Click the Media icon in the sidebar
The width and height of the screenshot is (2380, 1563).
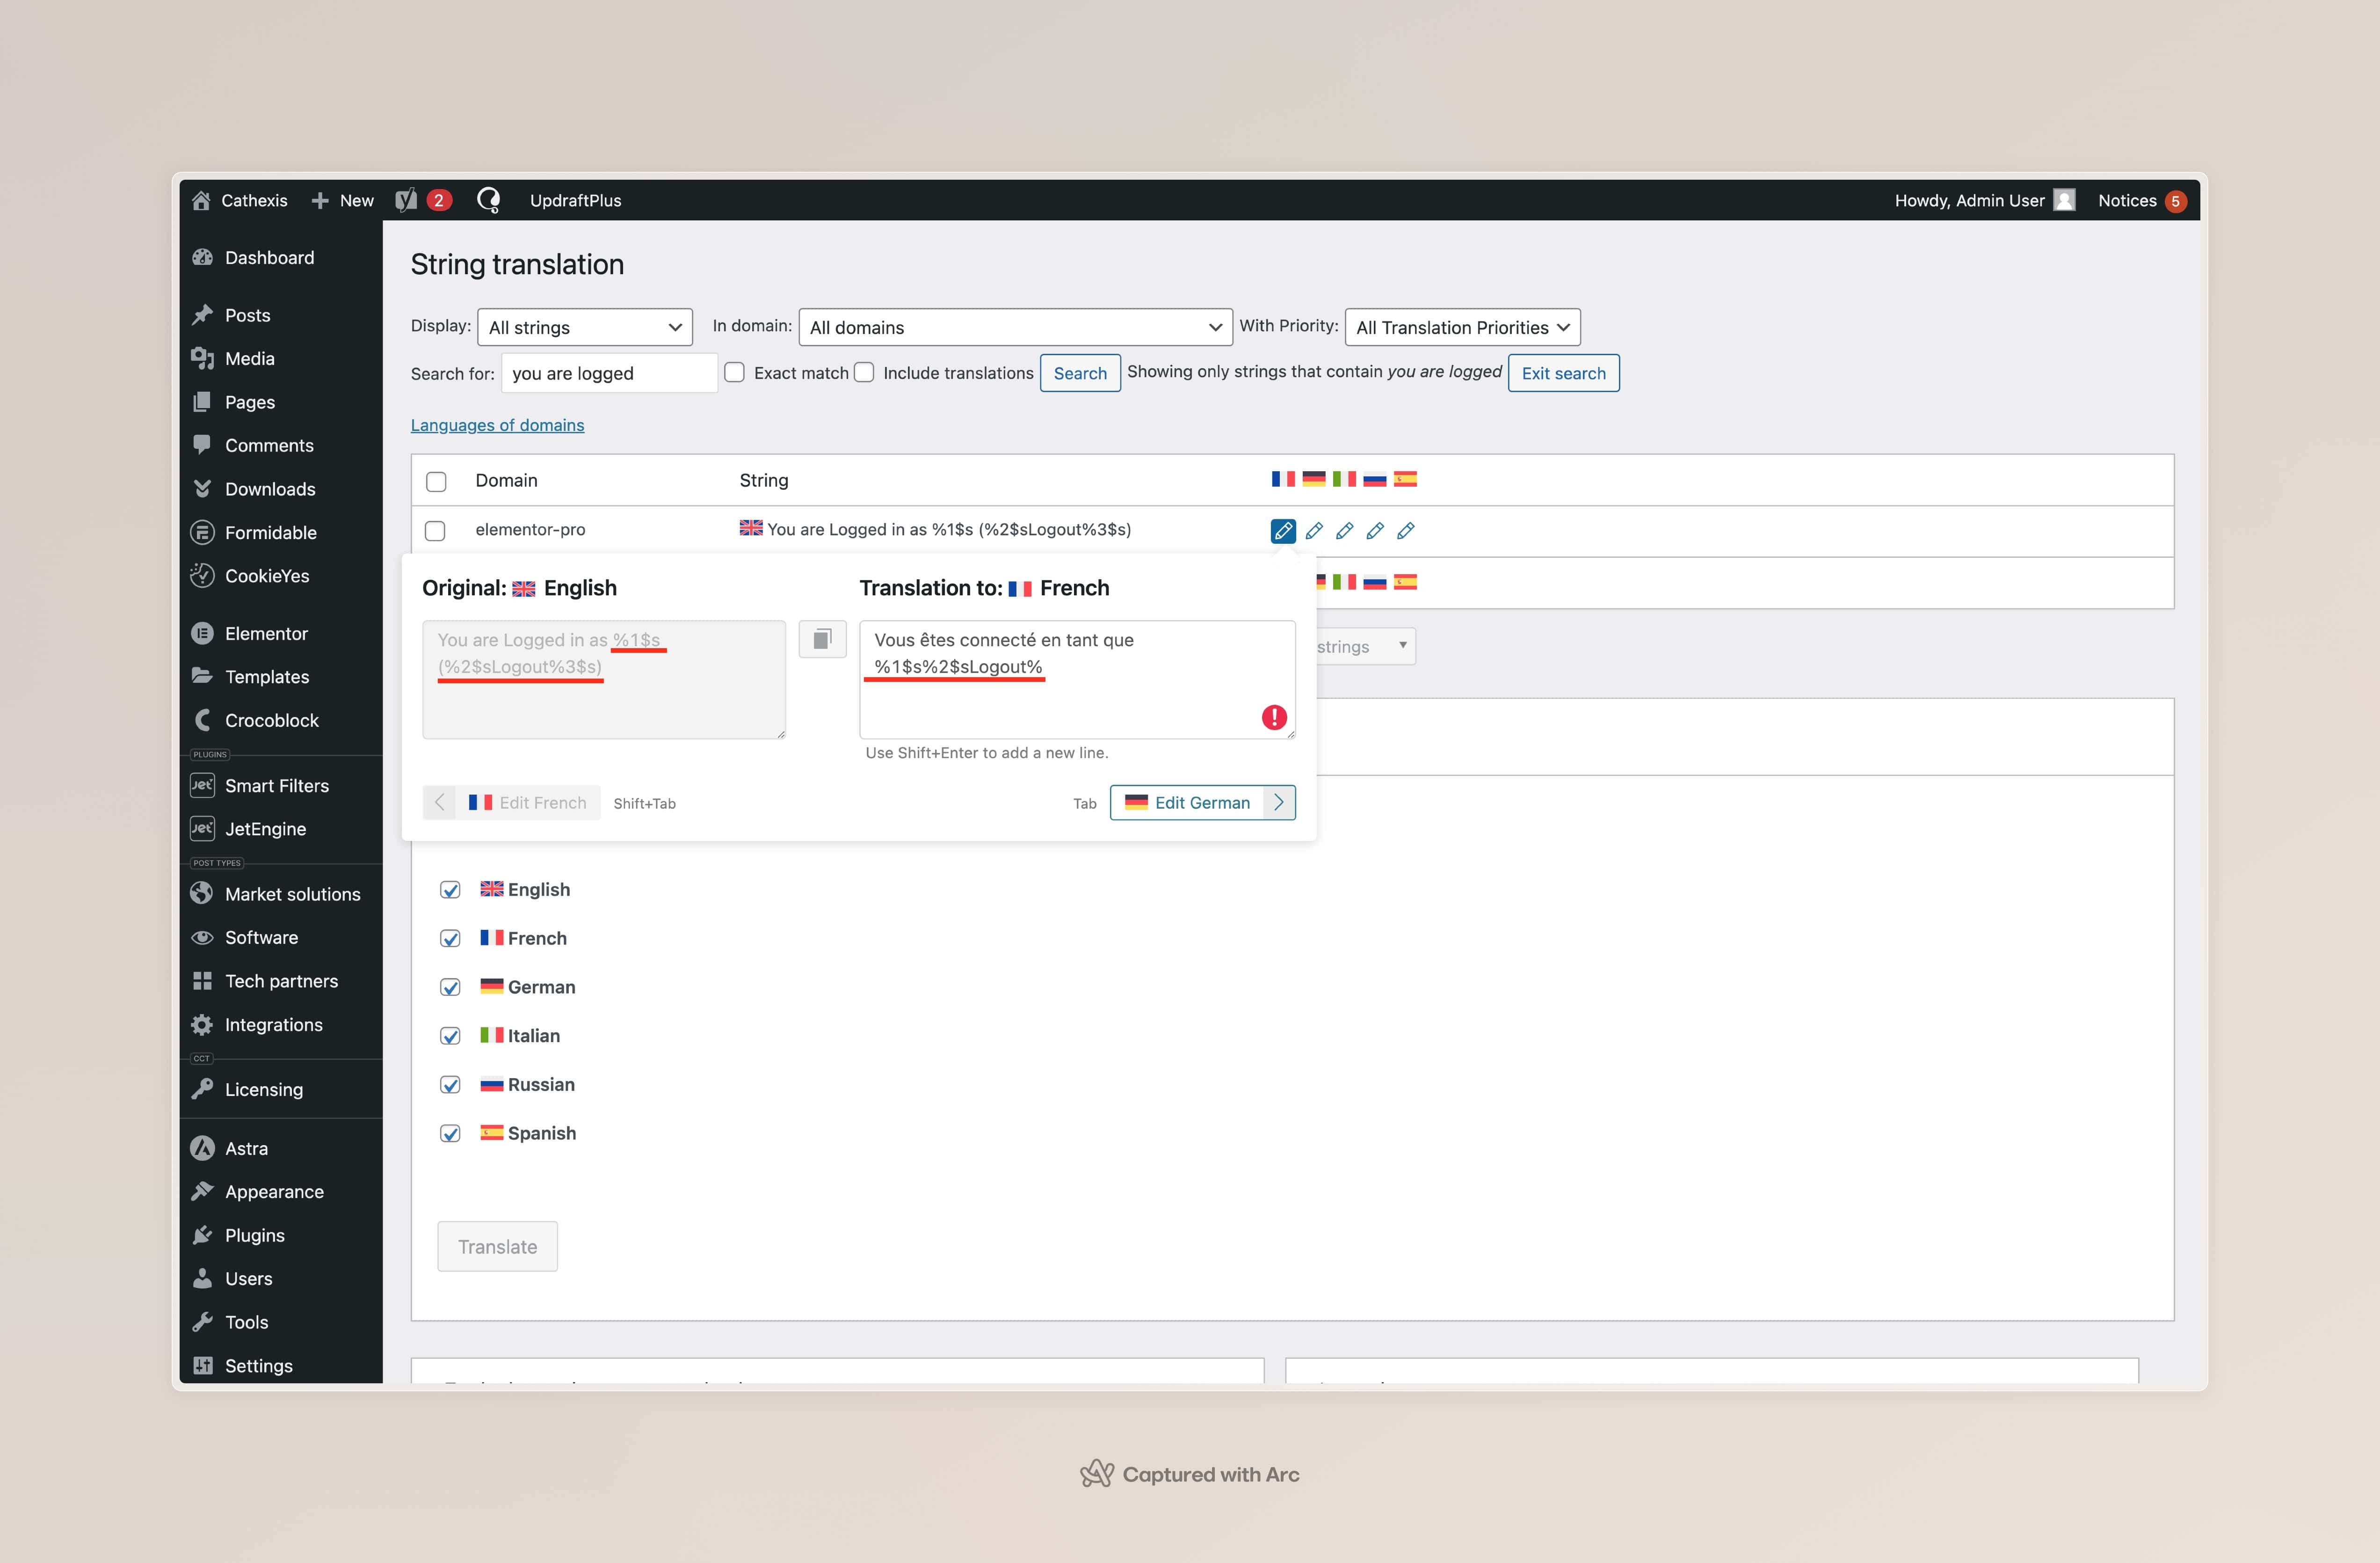[202, 358]
